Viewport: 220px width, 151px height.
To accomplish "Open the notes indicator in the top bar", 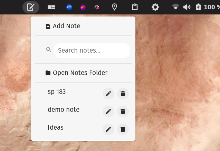I will pos(31,7).
